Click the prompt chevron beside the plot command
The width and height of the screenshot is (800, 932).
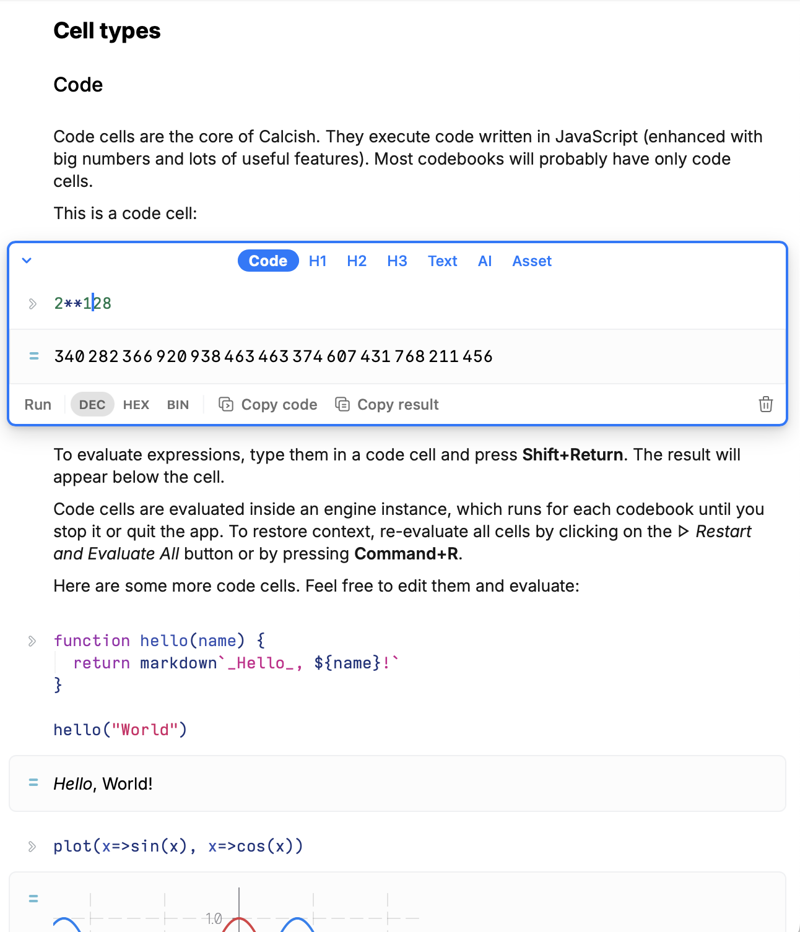pos(32,846)
